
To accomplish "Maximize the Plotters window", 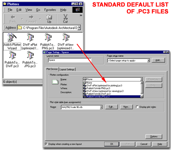I will click(77, 4).
